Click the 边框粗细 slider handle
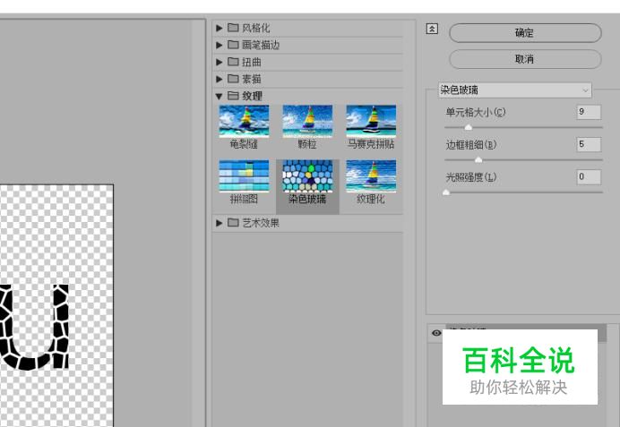The width and height of the screenshot is (620, 427). (478, 159)
